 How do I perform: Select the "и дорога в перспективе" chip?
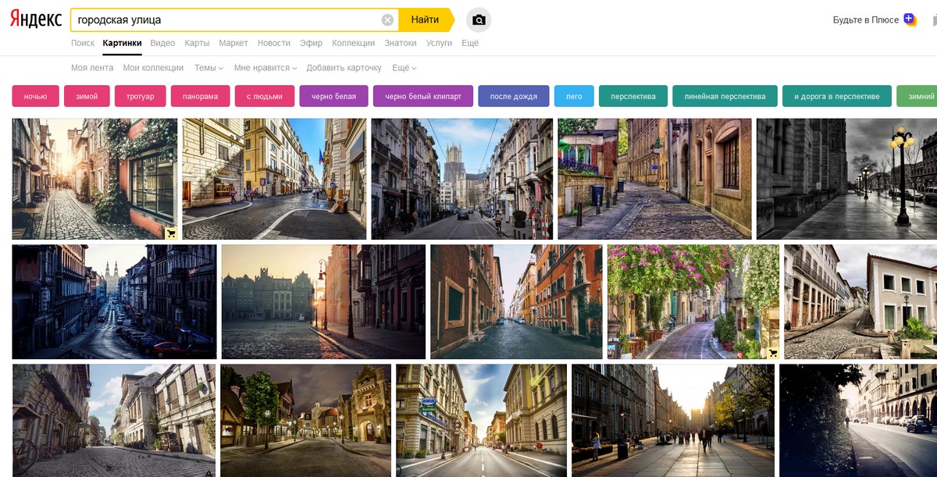[837, 96]
